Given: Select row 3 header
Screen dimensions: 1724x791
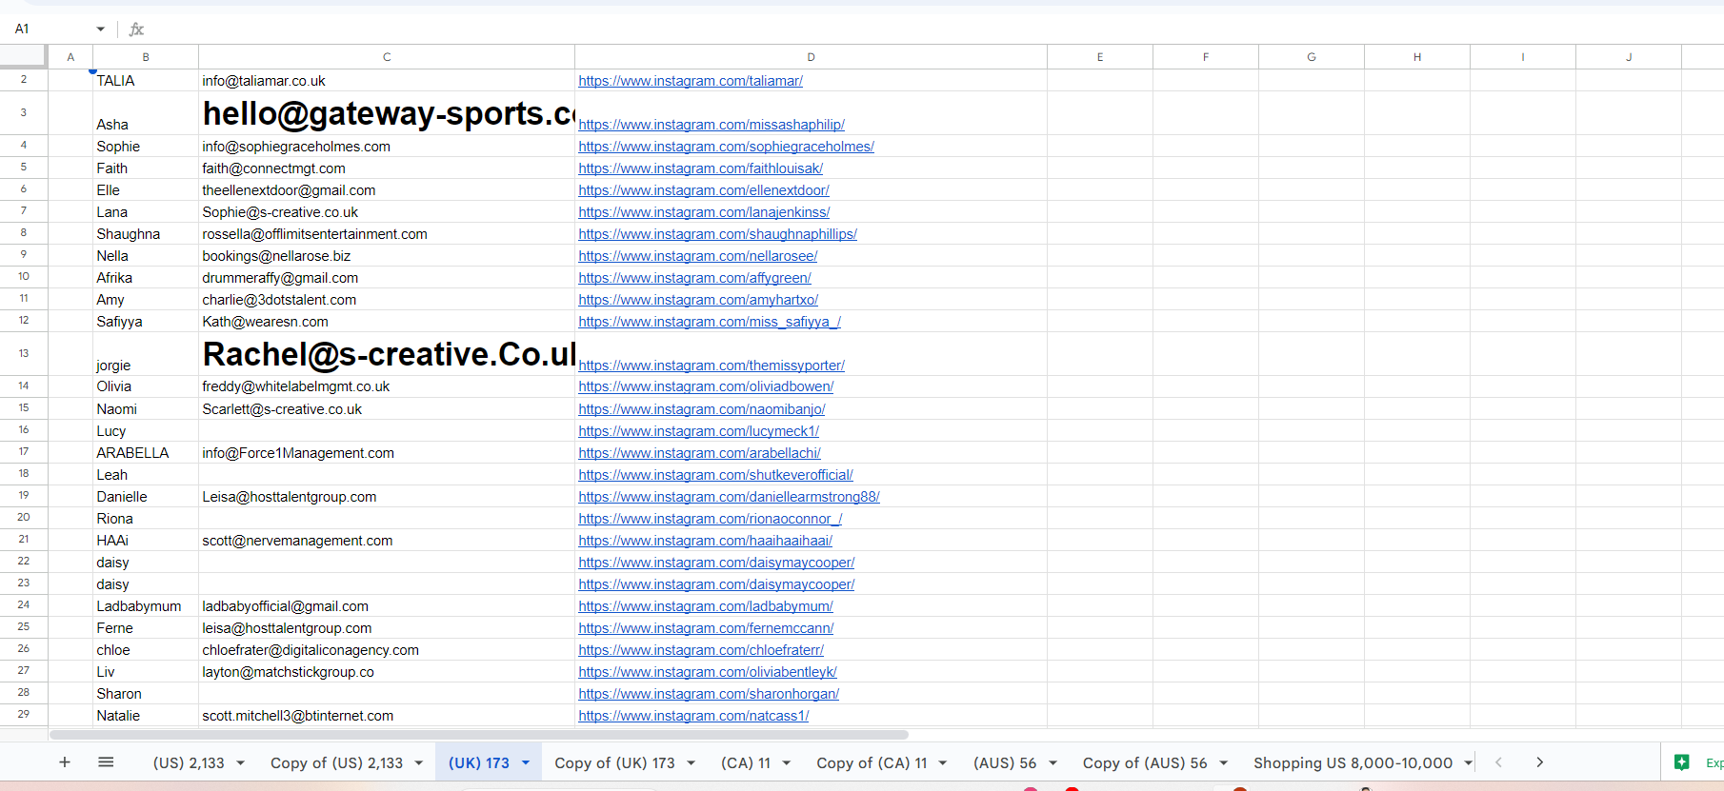Looking at the screenshot, I should click(x=24, y=113).
